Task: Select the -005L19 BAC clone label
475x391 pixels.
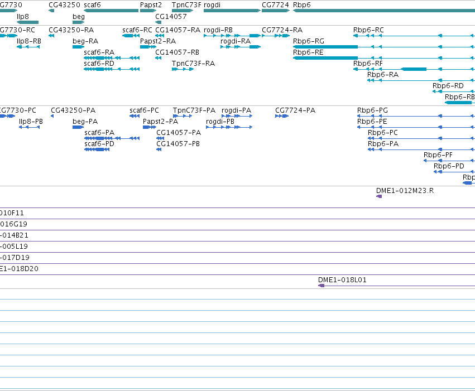Action: 14,247
